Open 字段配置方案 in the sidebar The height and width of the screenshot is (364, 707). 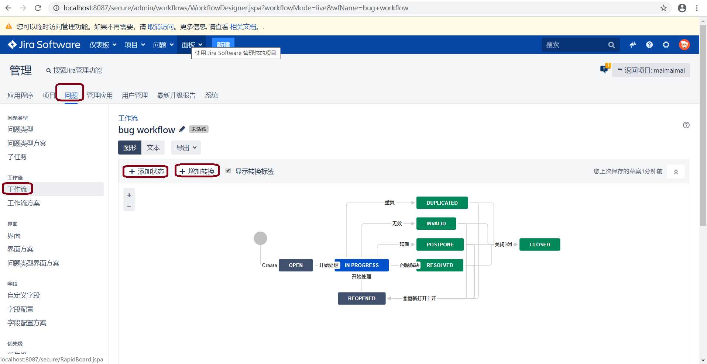(x=27, y=323)
